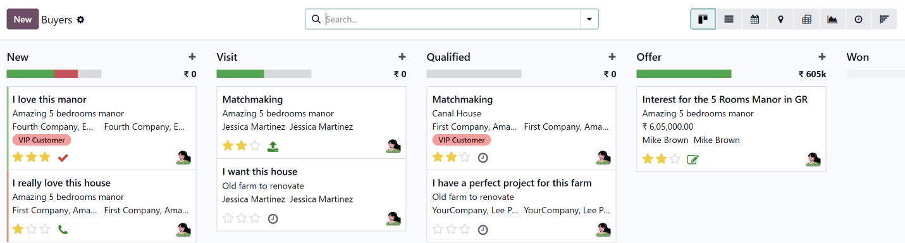Image resolution: width=905 pixels, height=243 pixels.
Task: Click the Offer column green progress bar
Action: pos(684,73)
